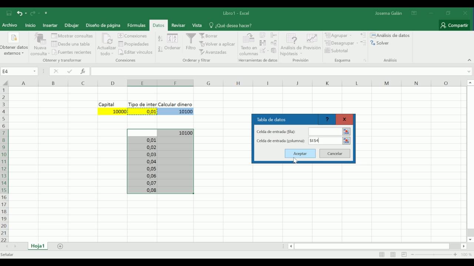Click the Save icon in quick access toolbar
The width and height of the screenshot is (474, 266).
point(9,13)
